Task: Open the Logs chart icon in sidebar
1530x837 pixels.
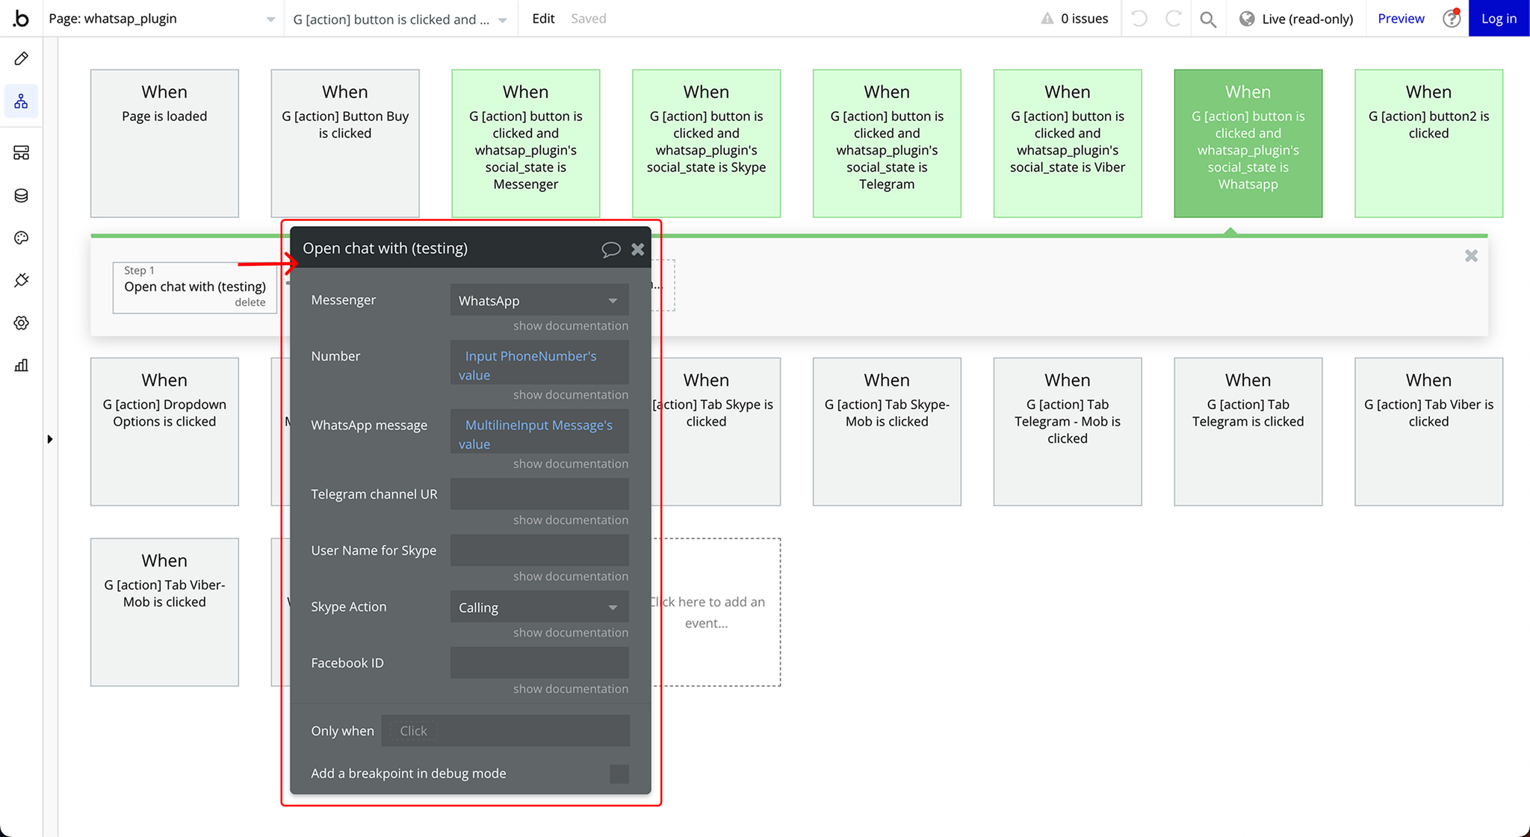Action: click(21, 365)
